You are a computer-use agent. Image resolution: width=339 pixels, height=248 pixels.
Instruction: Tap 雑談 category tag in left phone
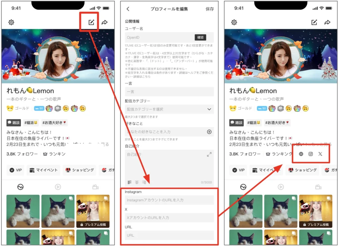pos(14,123)
